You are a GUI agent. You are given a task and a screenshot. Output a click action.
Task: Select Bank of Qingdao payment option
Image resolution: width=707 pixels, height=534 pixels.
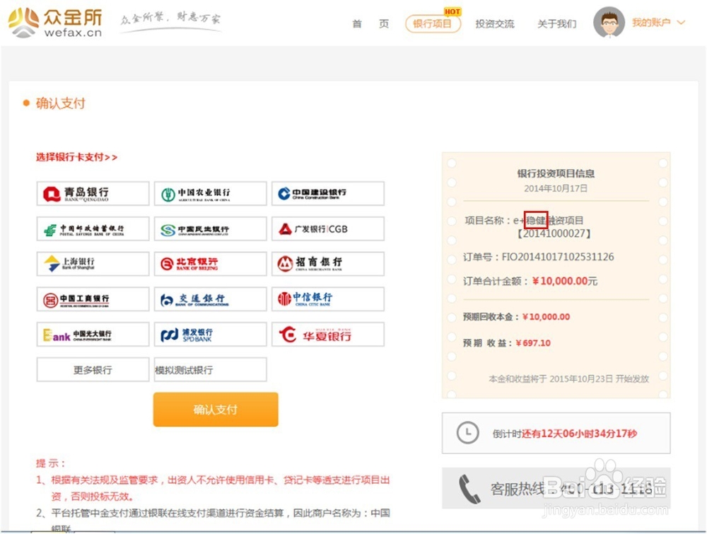93,194
